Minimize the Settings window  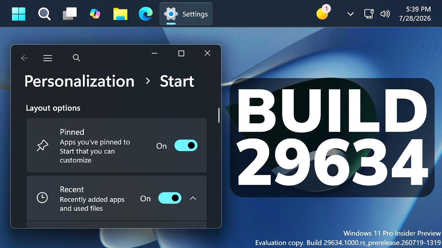point(154,53)
